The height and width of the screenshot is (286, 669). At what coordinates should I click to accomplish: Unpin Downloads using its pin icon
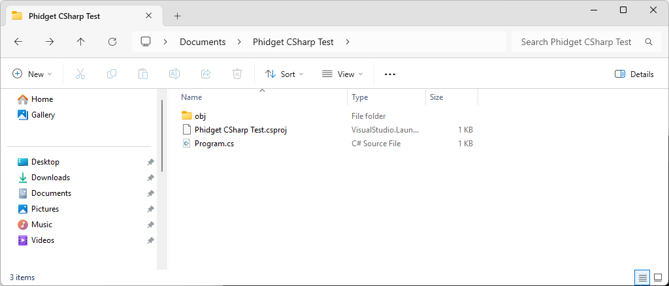pyautogui.click(x=150, y=178)
